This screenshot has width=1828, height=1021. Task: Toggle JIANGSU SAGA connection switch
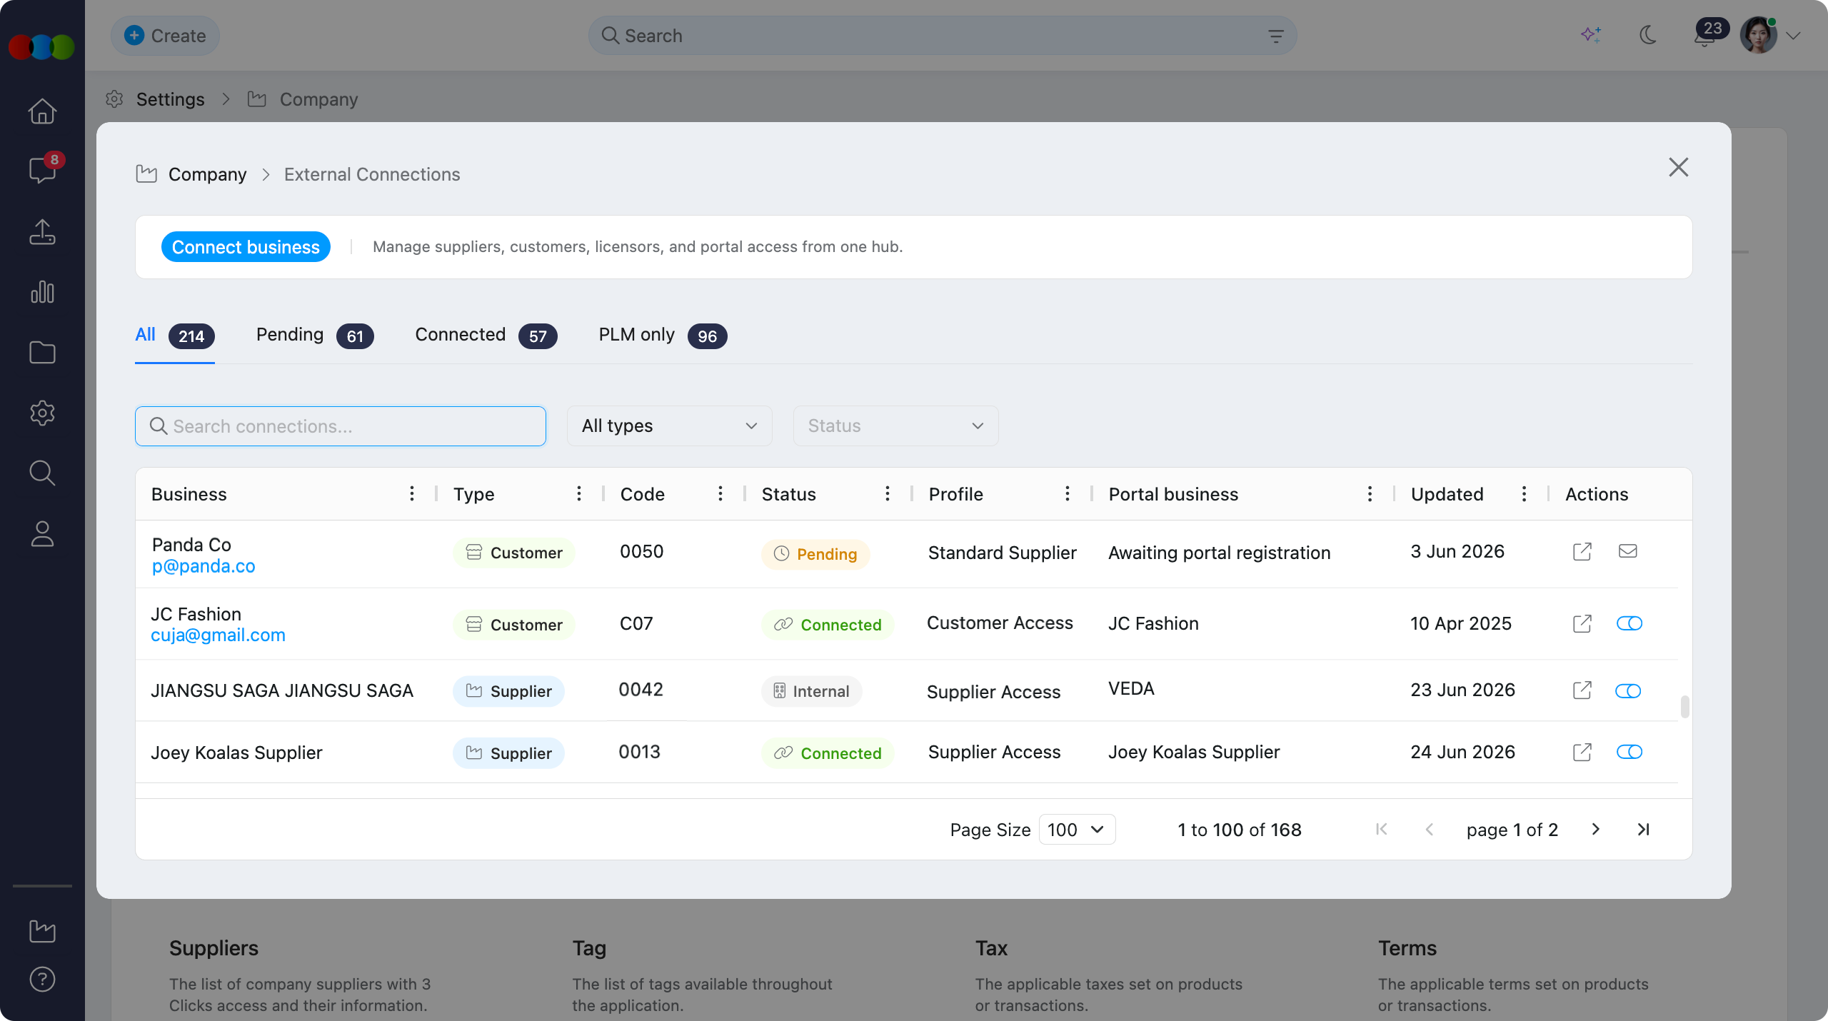tap(1628, 690)
